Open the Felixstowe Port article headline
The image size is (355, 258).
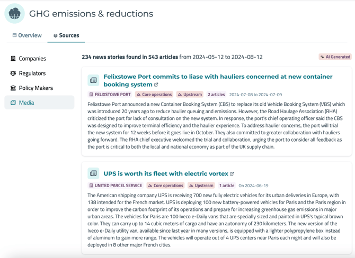pyautogui.click(x=218, y=77)
